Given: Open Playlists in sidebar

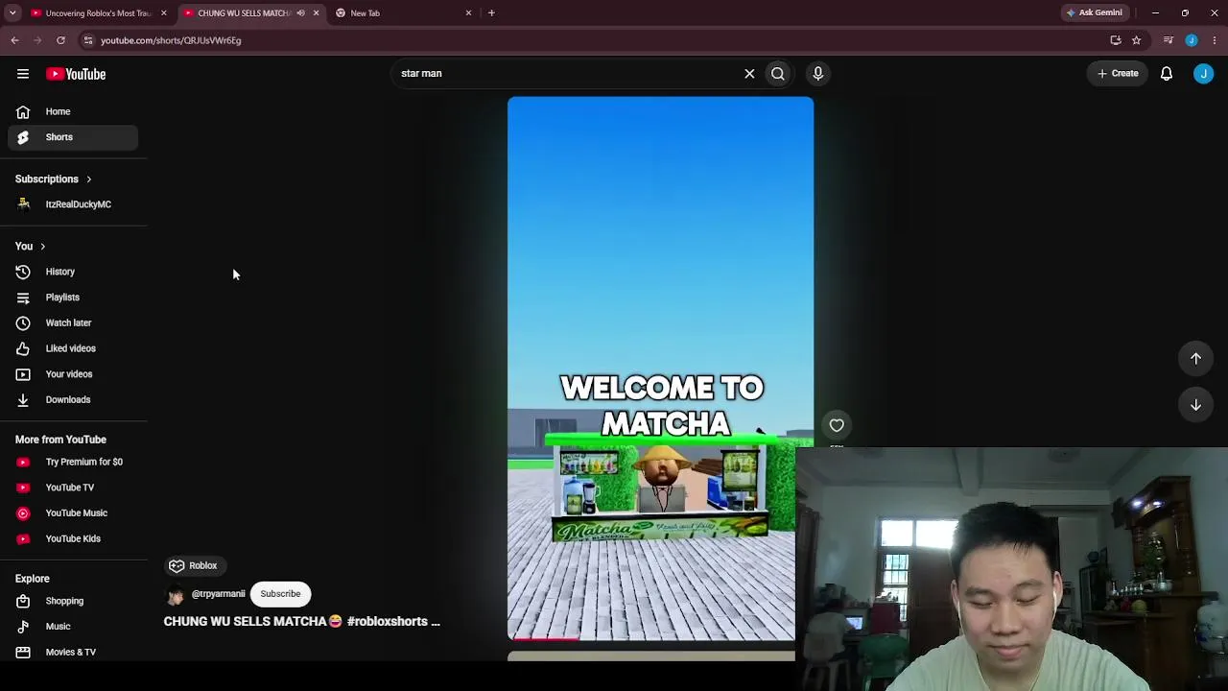Looking at the screenshot, I should [73, 298].
